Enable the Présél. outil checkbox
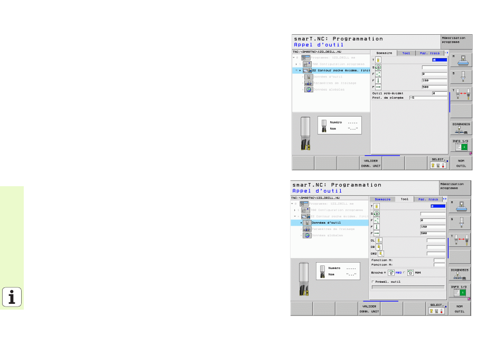This screenshot has width=504, height=355. (x=373, y=282)
